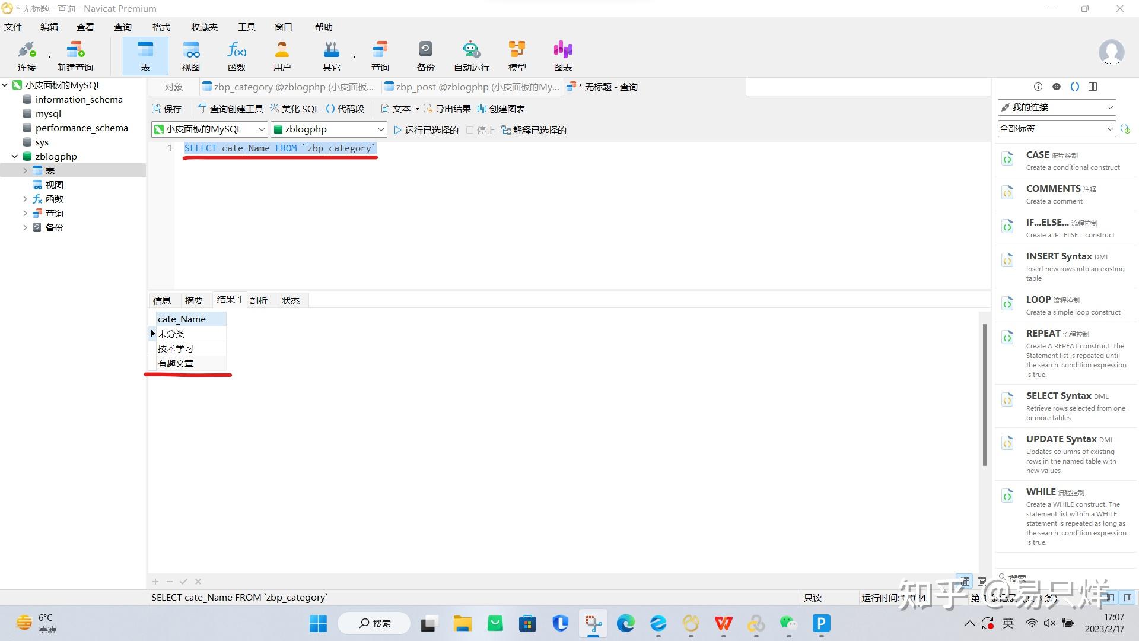
Task: Click 美化 SQL button
Action: click(295, 109)
